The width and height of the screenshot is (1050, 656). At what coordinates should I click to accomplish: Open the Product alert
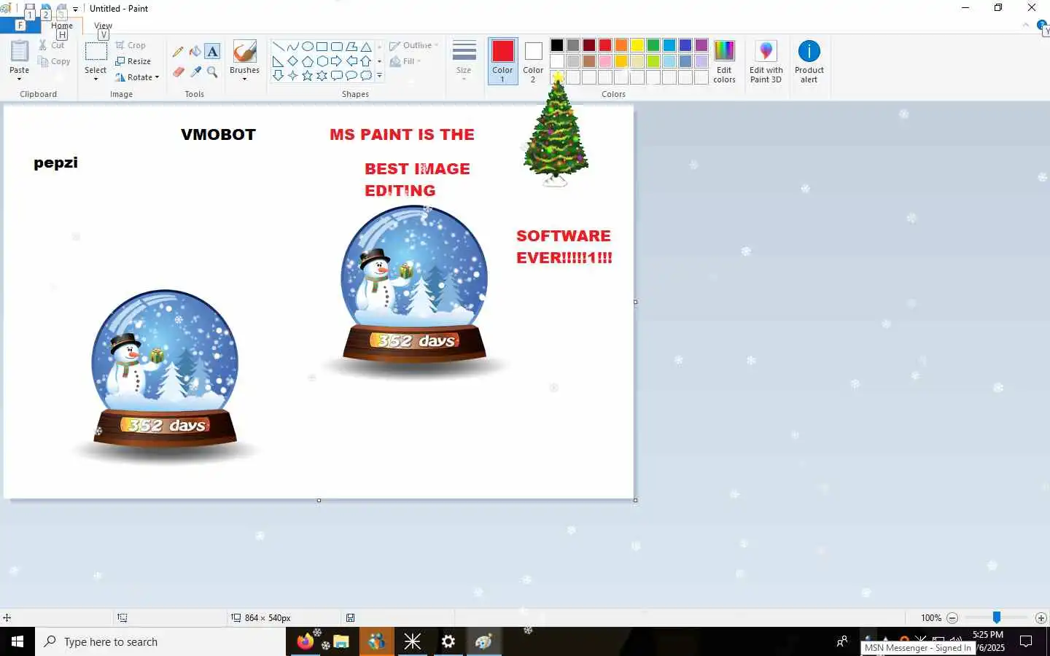pos(809,61)
